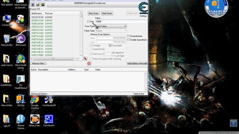The height and width of the screenshot is (134, 239).
Task: Toggle the Writable checkbox
Action: (x=91, y=45)
